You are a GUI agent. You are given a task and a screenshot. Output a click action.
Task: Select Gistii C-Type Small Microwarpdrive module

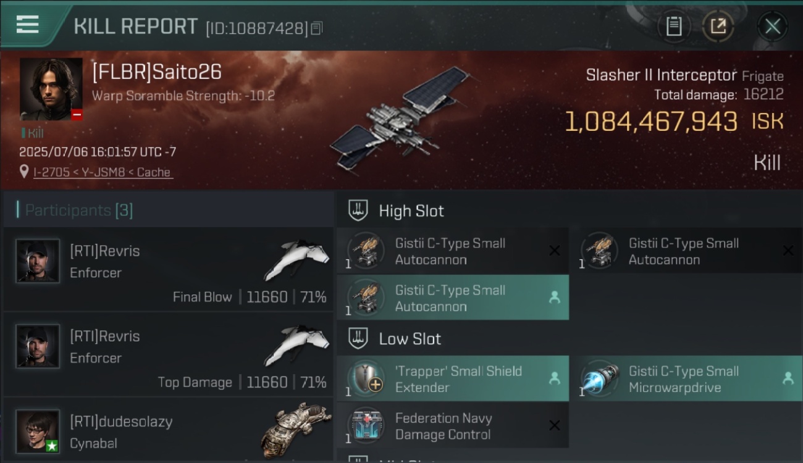(x=686, y=378)
